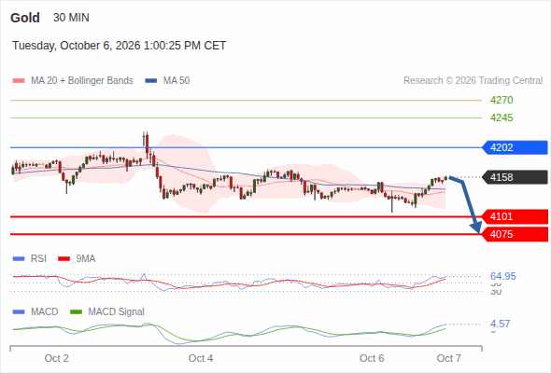Click the 4270 resistance level label

click(502, 100)
